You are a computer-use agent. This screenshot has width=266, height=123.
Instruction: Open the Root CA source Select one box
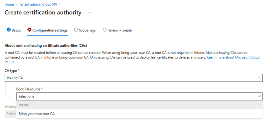(x=139, y=96)
